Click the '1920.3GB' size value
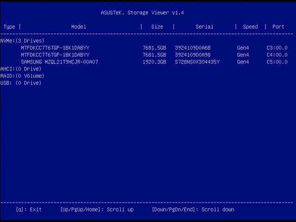This screenshot has height=222, width=296. tap(154, 62)
